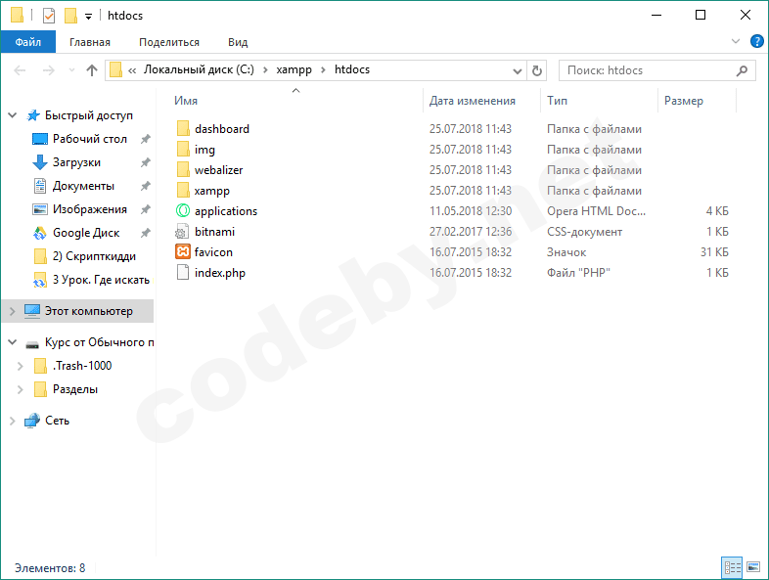The width and height of the screenshot is (769, 580).
Task: Sort by the Имя column header
Action: (x=186, y=101)
